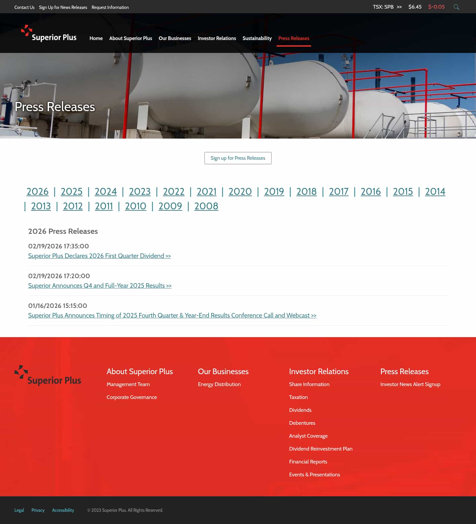Click the Superior Plus header logo

49,33
